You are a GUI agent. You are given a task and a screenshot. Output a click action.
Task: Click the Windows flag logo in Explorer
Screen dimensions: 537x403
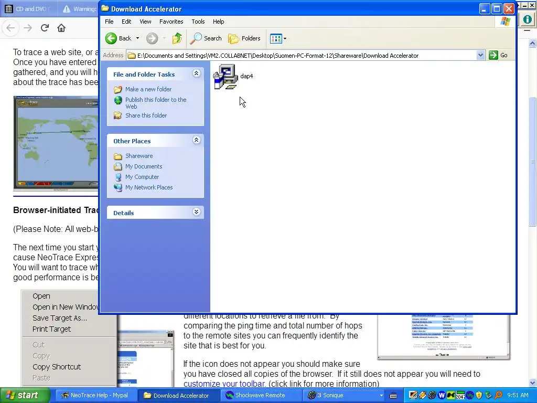(x=505, y=21)
